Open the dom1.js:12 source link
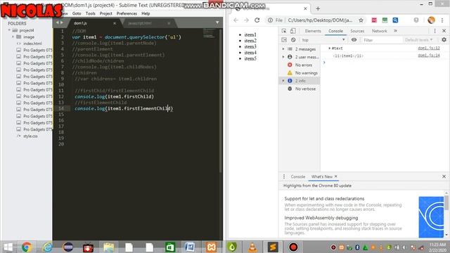 pyautogui.click(x=428, y=48)
